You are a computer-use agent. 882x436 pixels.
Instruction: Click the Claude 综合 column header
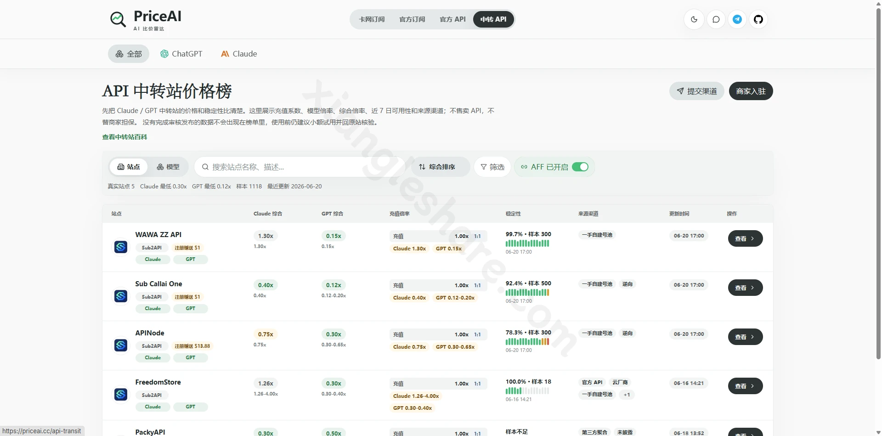coord(268,214)
